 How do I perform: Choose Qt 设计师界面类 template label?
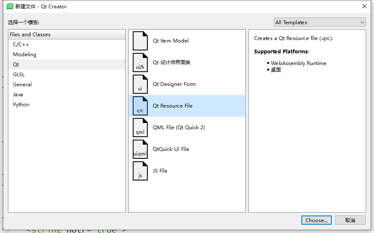pos(172,63)
